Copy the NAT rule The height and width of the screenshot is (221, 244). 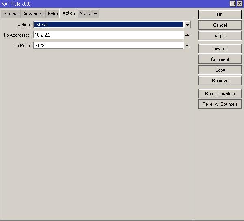point(220,70)
